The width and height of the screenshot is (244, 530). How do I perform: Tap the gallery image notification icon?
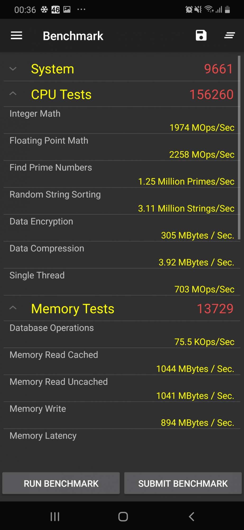(67, 10)
